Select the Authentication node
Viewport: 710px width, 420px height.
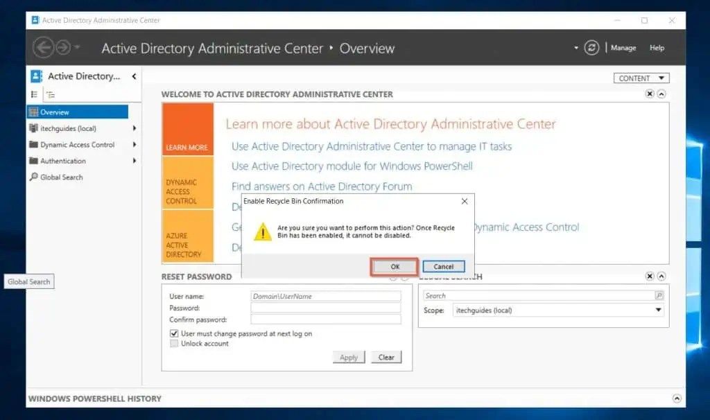62,161
